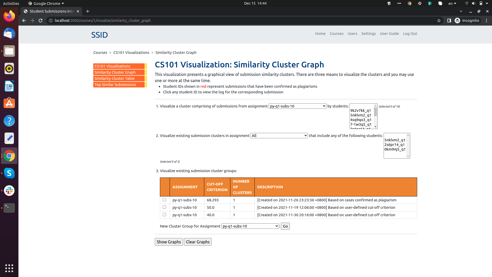This screenshot has width=492, height=277.
Task: Reload the current page
Action: click(x=40, y=21)
